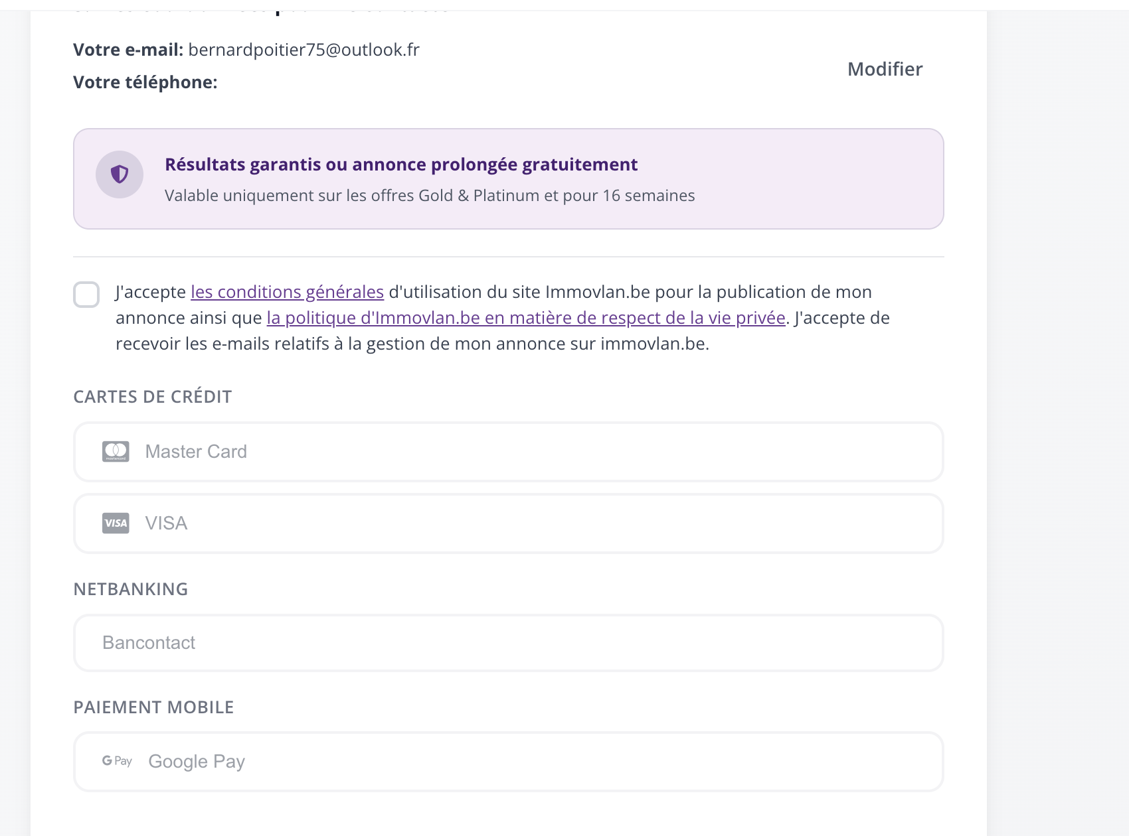Screen dimensions: 1129x836
Task: Click the G Pay logo icon
Action: pyautogui.click(x=117, y=761)
